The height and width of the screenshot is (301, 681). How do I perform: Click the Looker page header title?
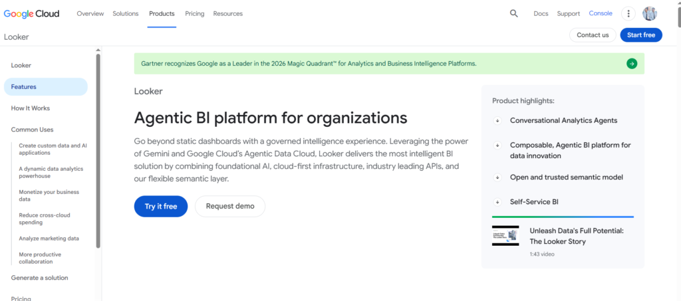pos(17,37)
